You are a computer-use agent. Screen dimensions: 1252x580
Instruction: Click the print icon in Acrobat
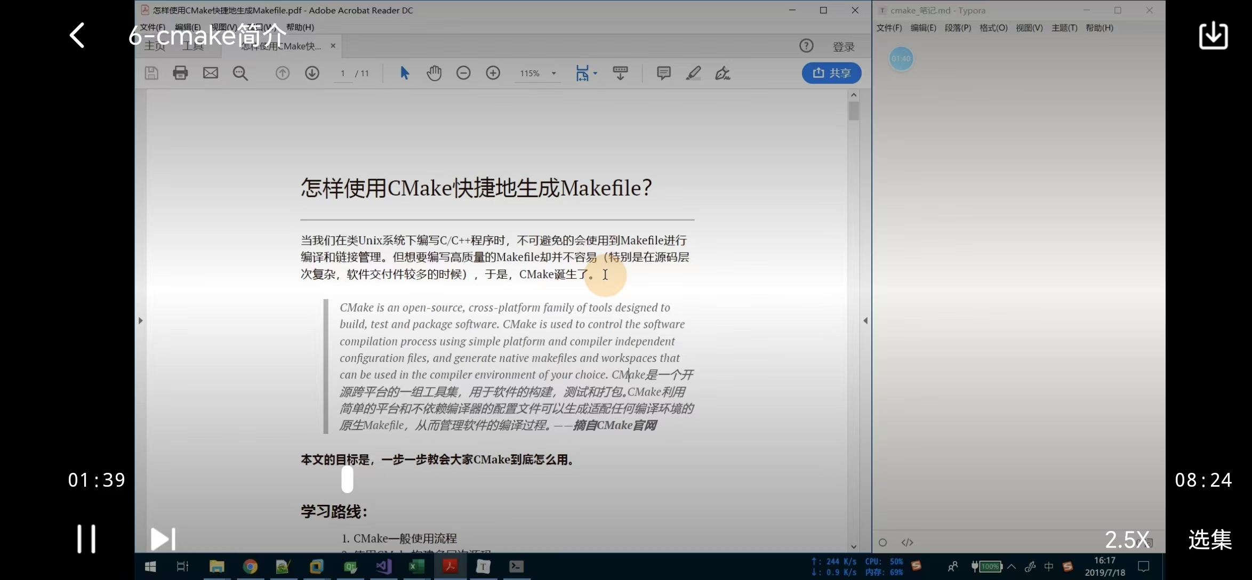[180, 73]
